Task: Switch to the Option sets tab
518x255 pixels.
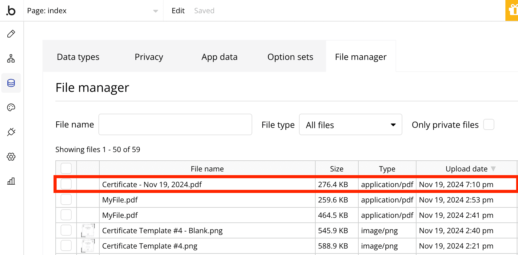Action: click(x=290, y=57)
